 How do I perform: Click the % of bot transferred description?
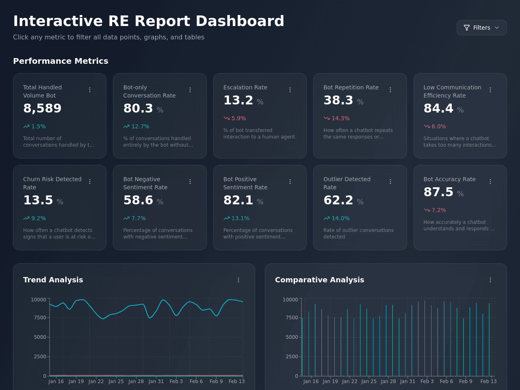coord(259,134)
